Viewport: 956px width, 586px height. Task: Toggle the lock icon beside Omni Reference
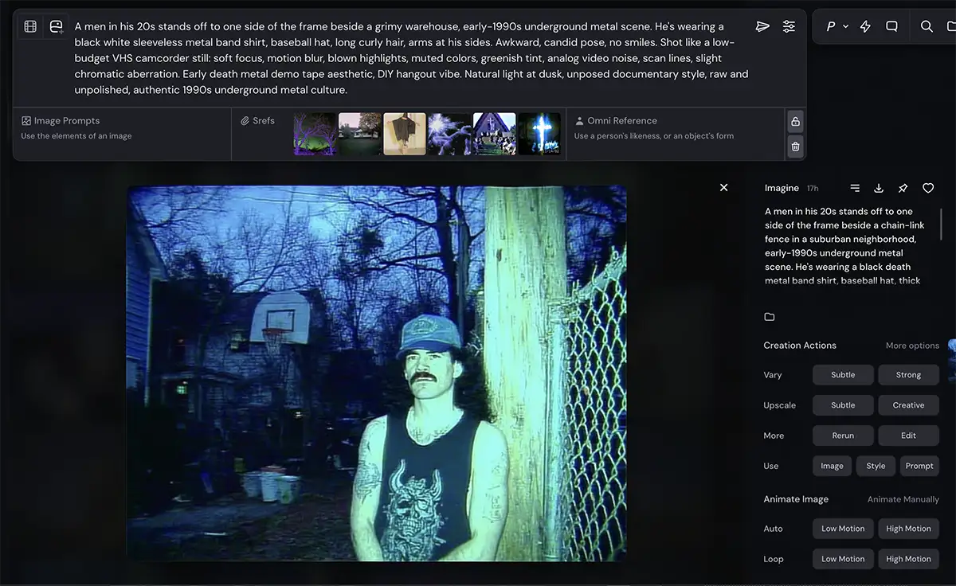(x=795, y=121)
